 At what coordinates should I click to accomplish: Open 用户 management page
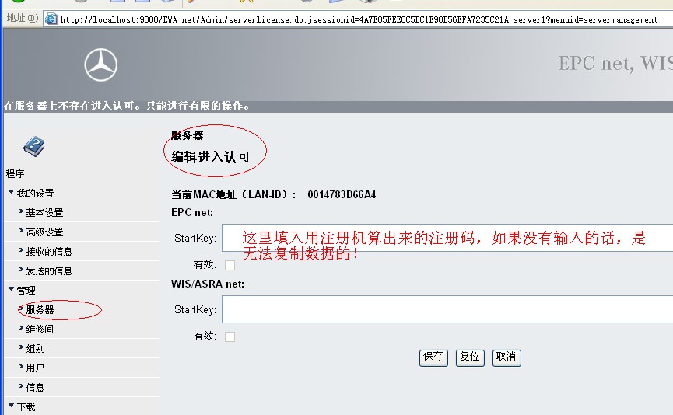coord(35,368)
